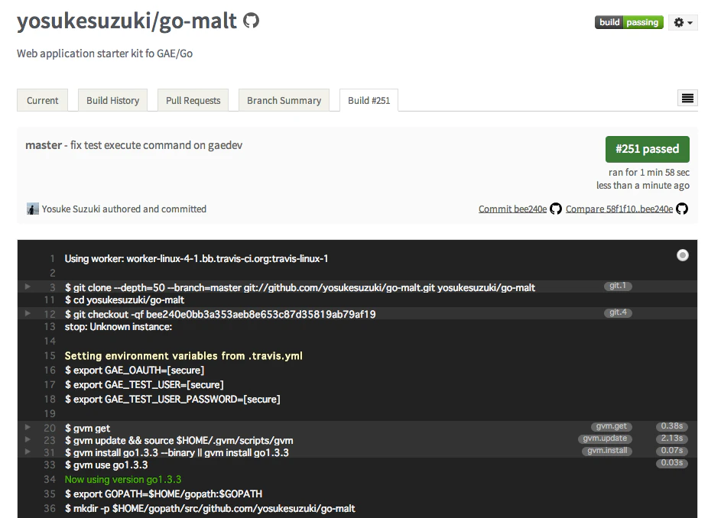Click the GAE_TEST_USER_PASSWORD export line
The width and height of the screenshot is (708, 518).
pyautogui.click(x=173, y=399)
